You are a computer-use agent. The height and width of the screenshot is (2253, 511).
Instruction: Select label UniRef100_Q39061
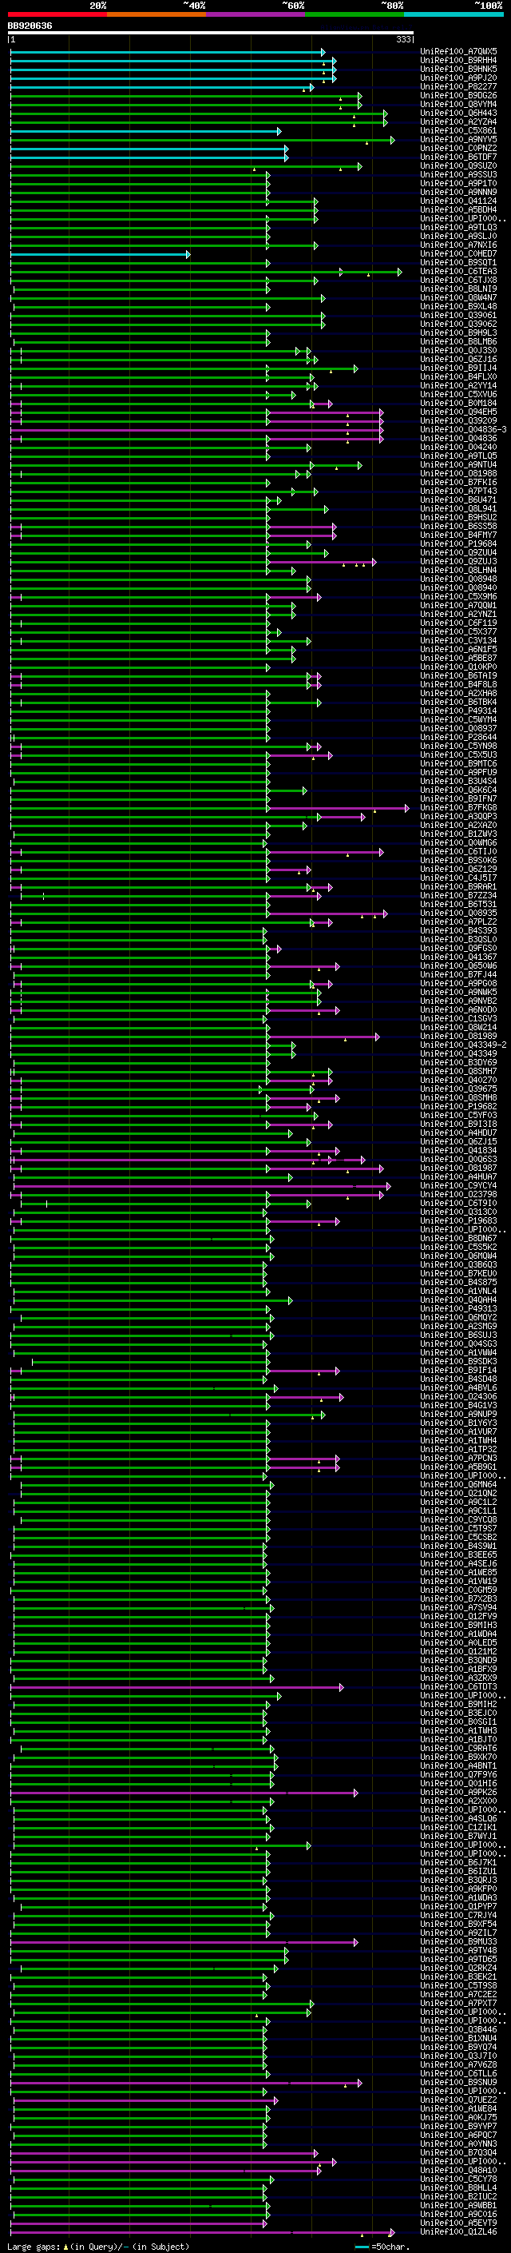coord(458,316)
